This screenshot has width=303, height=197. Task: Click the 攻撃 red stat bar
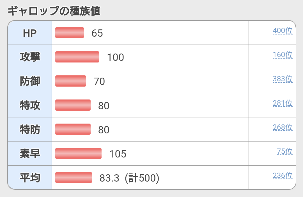(x=77, y=57)
